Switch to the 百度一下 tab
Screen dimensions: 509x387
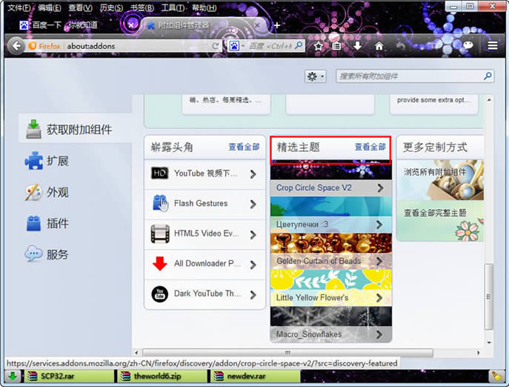[65, 25]
